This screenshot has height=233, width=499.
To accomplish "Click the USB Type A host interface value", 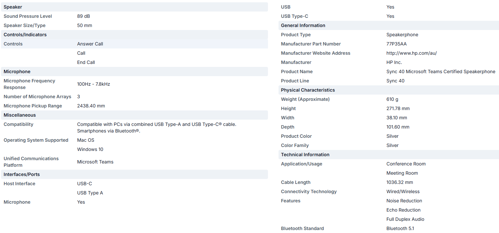I will [x=90, y=193].
